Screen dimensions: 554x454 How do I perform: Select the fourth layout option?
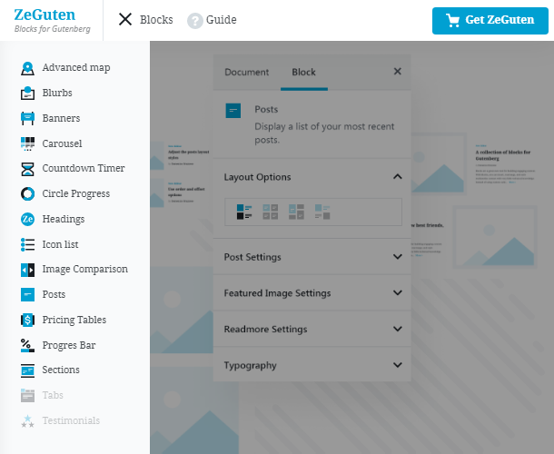coord(322,212)
